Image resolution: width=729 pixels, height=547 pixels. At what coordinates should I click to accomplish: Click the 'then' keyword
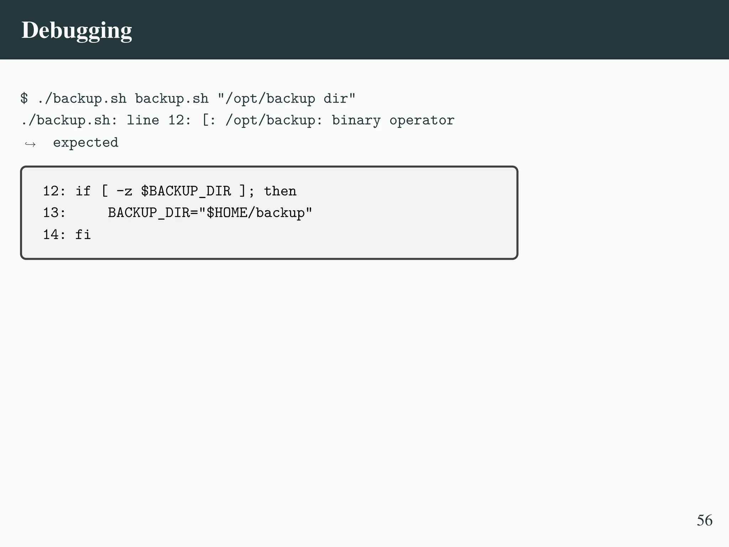tap(280, 191)
